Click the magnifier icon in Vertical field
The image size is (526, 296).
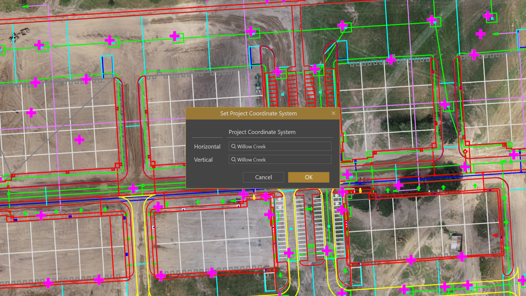233,160
